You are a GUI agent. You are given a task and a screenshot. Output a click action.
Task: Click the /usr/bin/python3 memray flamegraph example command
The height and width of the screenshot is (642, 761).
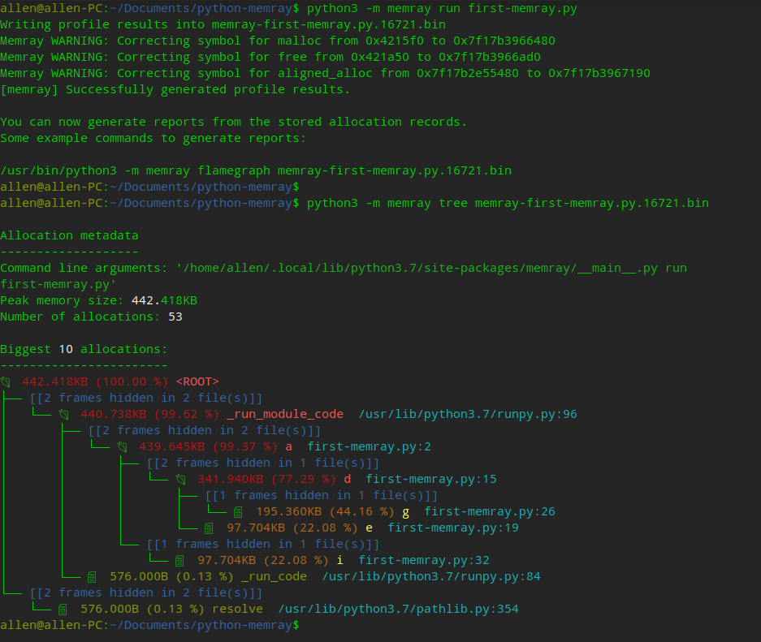click(256, 170)
